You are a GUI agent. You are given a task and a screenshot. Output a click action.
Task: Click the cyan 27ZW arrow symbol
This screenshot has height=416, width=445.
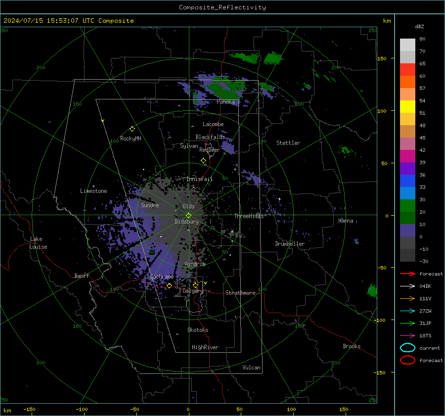coord(407,311)
